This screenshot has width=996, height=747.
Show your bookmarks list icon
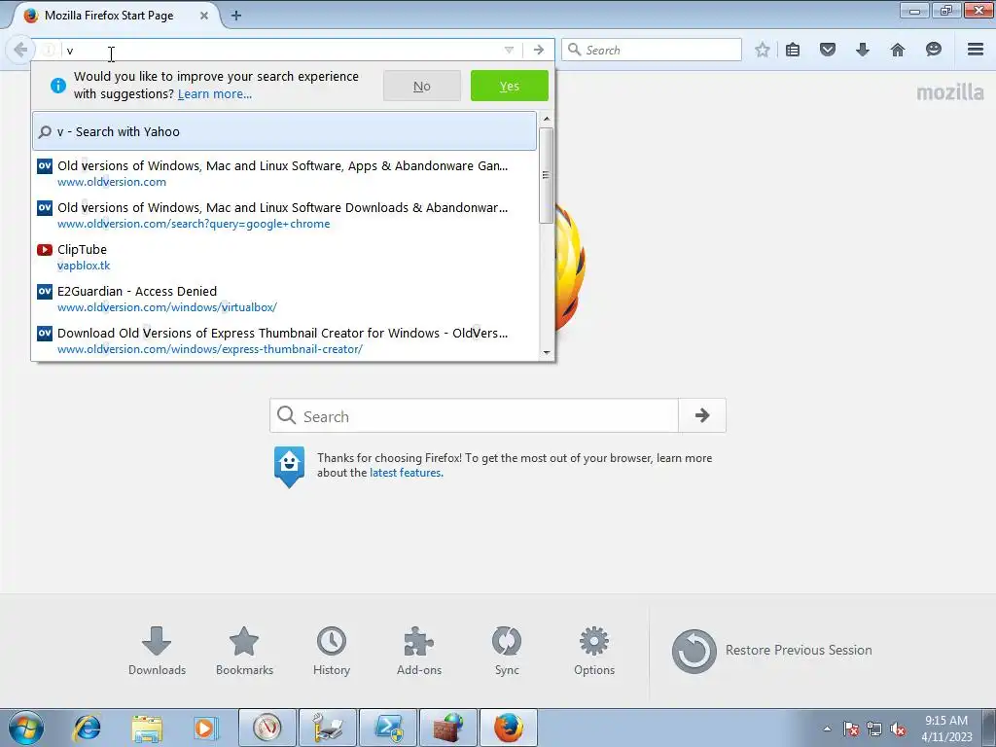[793, 50]
